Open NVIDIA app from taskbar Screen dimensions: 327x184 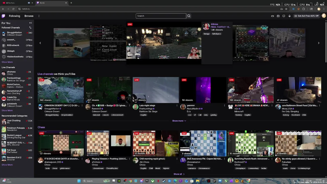119,181
